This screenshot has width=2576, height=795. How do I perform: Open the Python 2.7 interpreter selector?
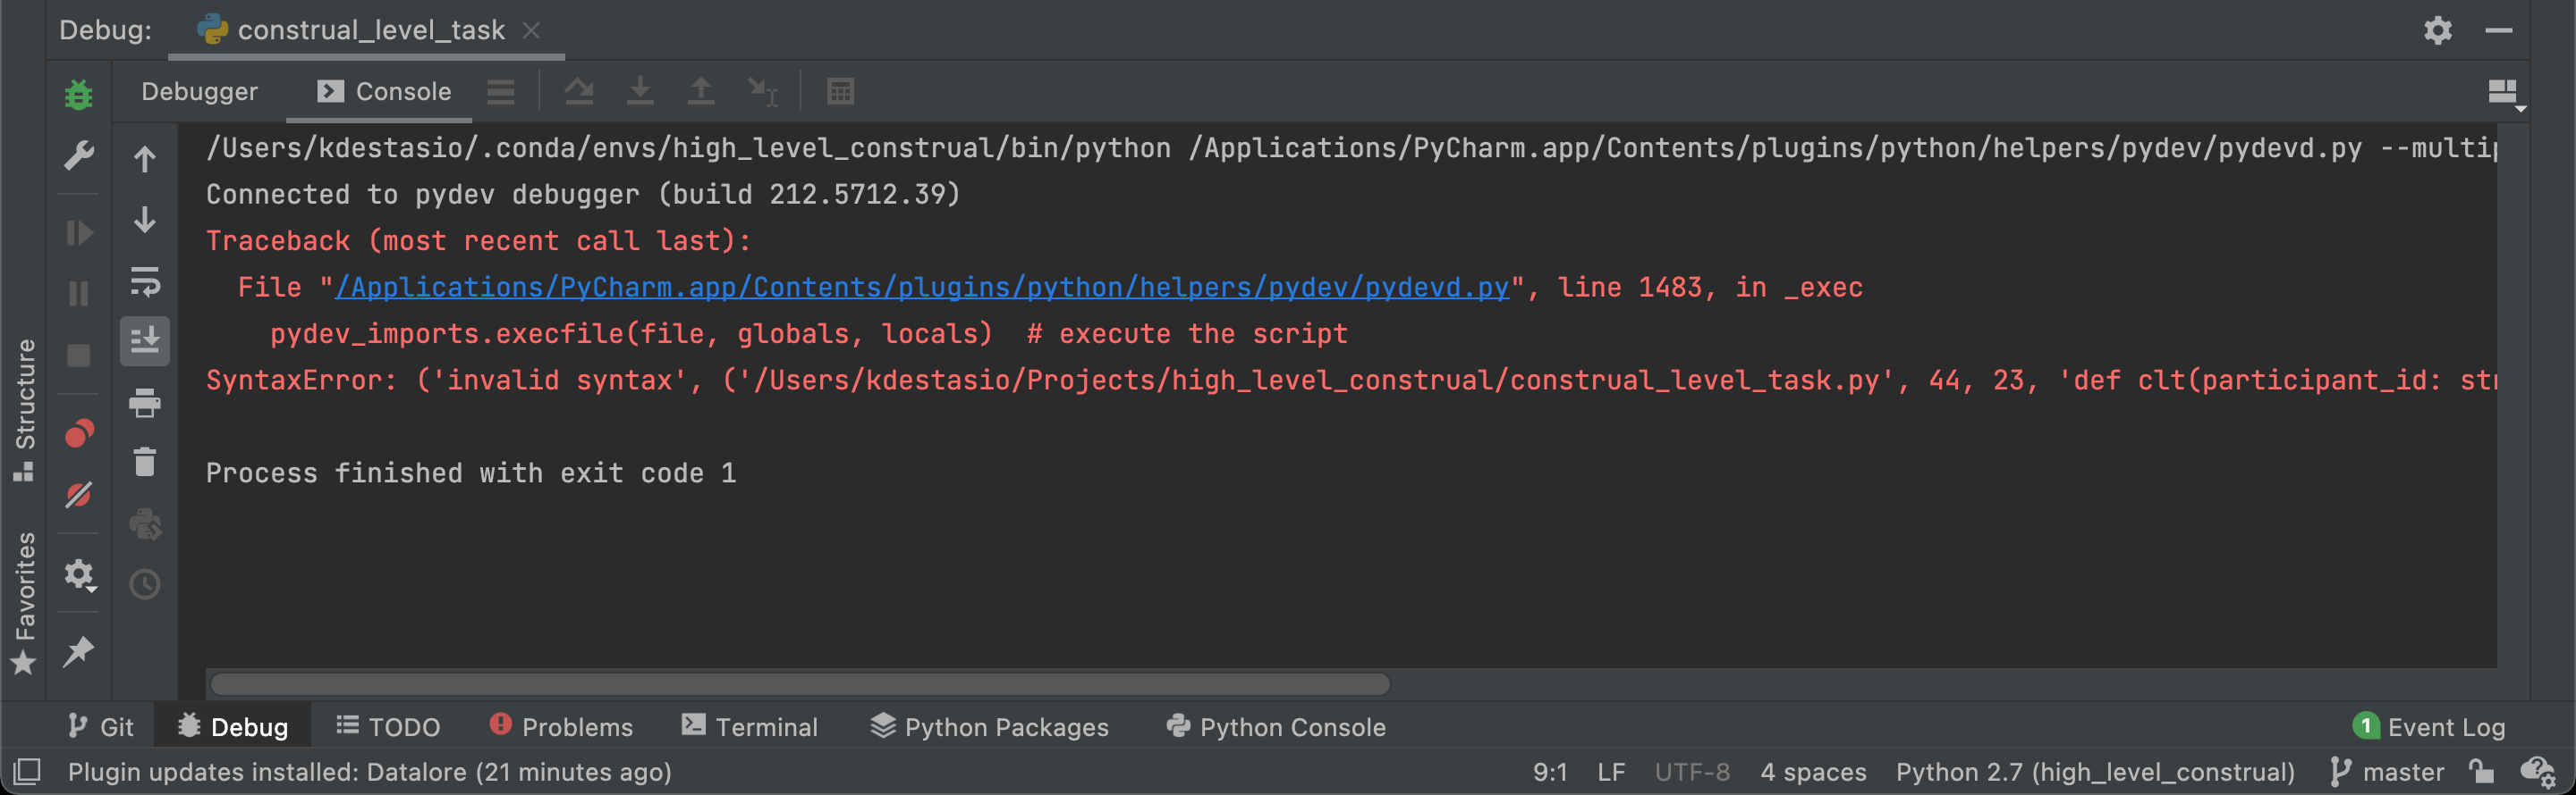pos(2094,772)
